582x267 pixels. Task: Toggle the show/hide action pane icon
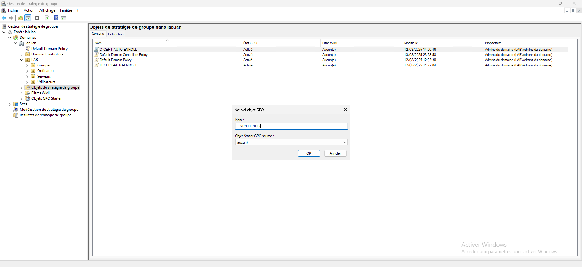(63, 18)
